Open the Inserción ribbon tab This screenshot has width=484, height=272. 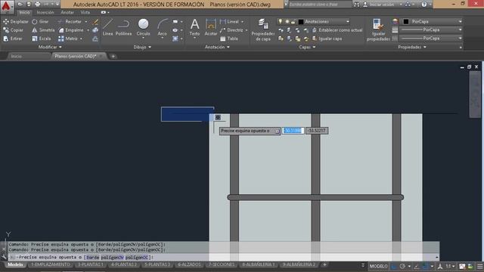pos(45,12)
